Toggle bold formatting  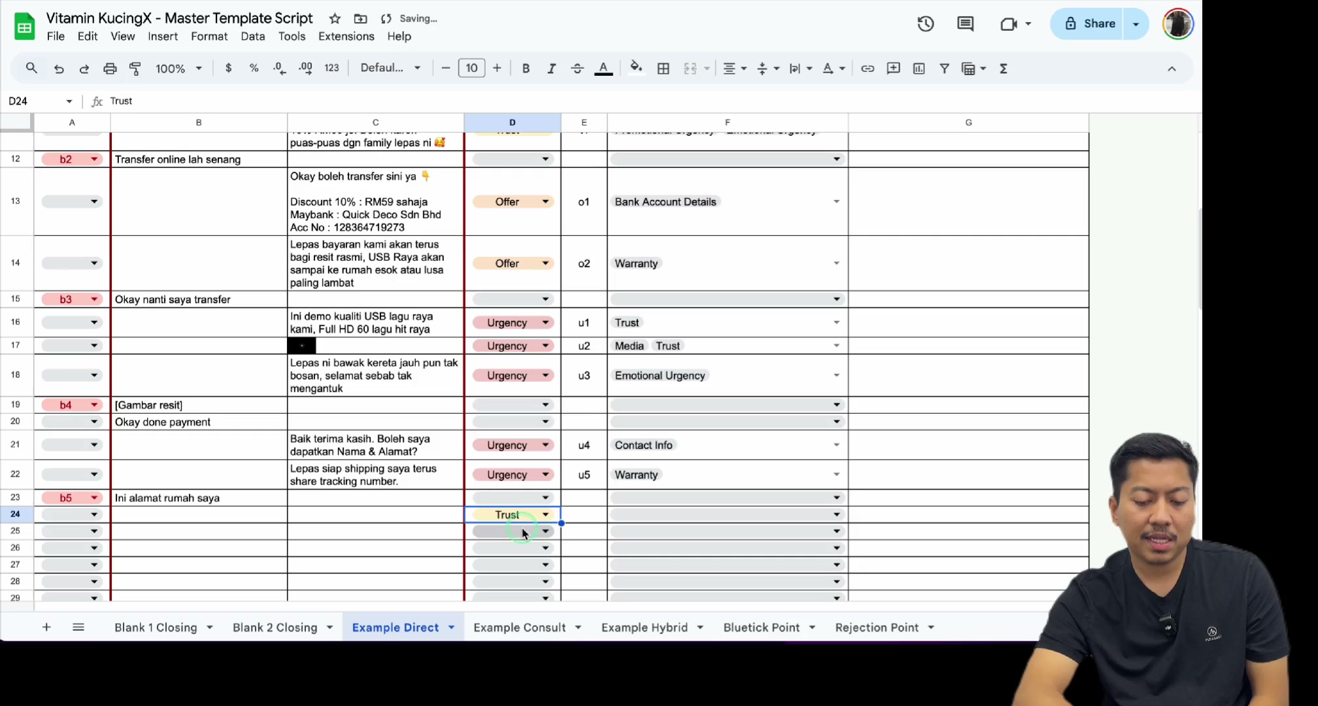click(526, 68)
